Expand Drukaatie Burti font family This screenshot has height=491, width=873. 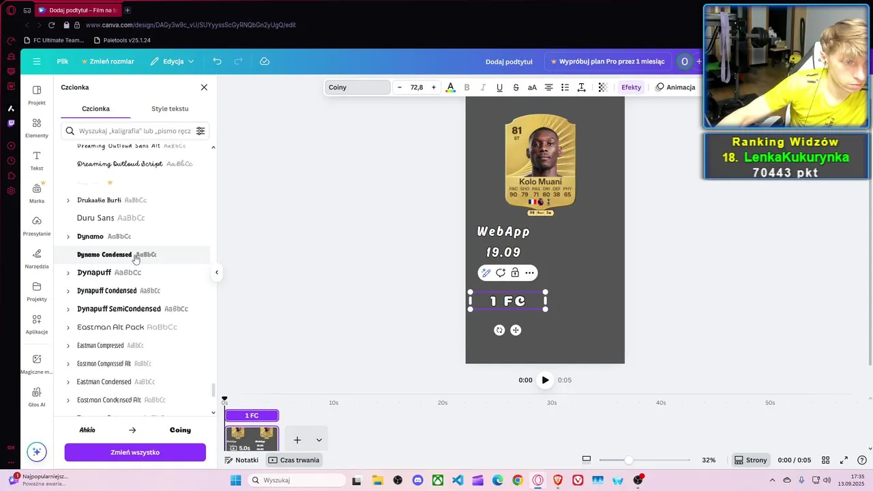point(68,200)
